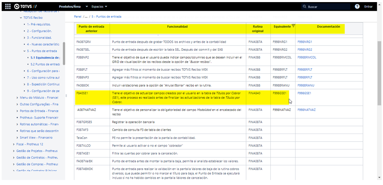Image resolution: width=383 pixels, height=185 pixels.
Task: Go to Panel in breadcrumb
Action: pos(78,17)
